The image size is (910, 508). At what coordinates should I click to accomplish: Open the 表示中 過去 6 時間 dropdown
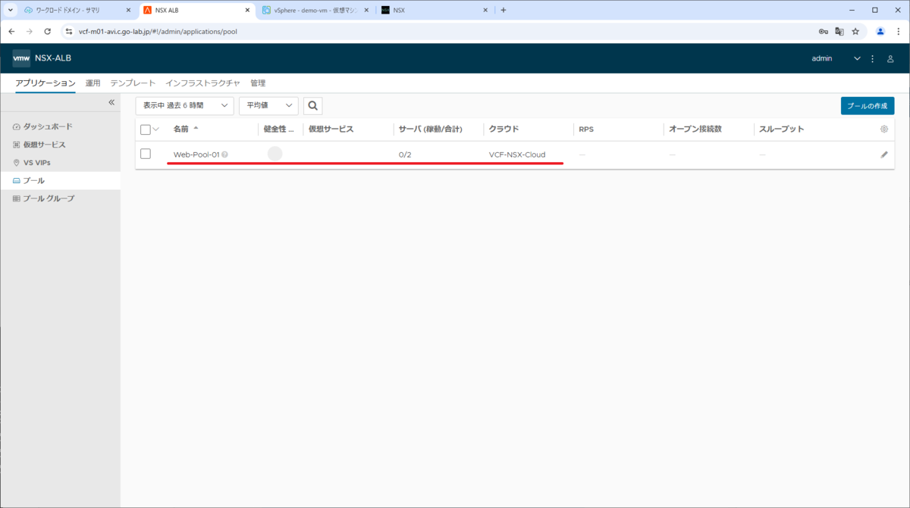click(x=184, y=106)
